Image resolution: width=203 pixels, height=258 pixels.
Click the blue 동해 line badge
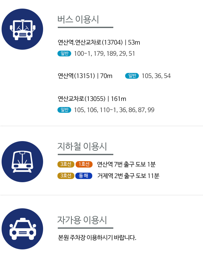coord(84,176)
